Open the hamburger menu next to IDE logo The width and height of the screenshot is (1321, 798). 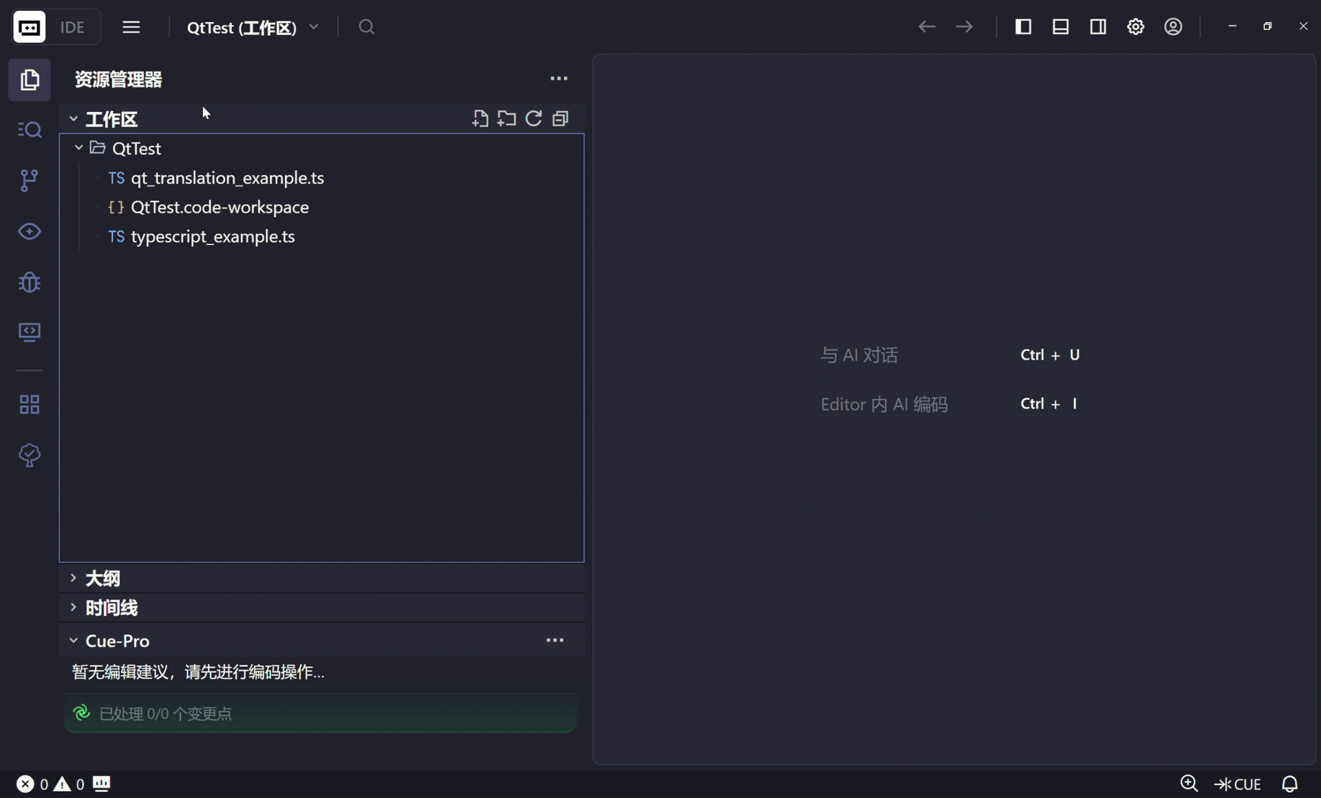pos(131,27)
